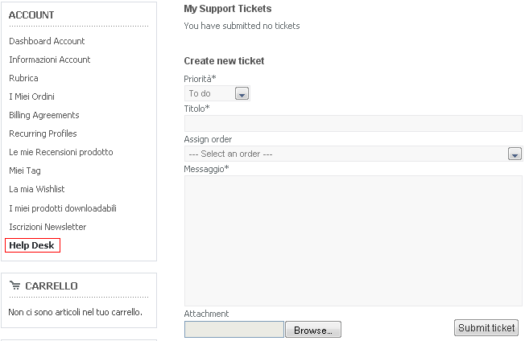Image resolution: width=525 pixels, height=341 pixels.
Task: Click the Titolo text field
Action: click(353, 123)
